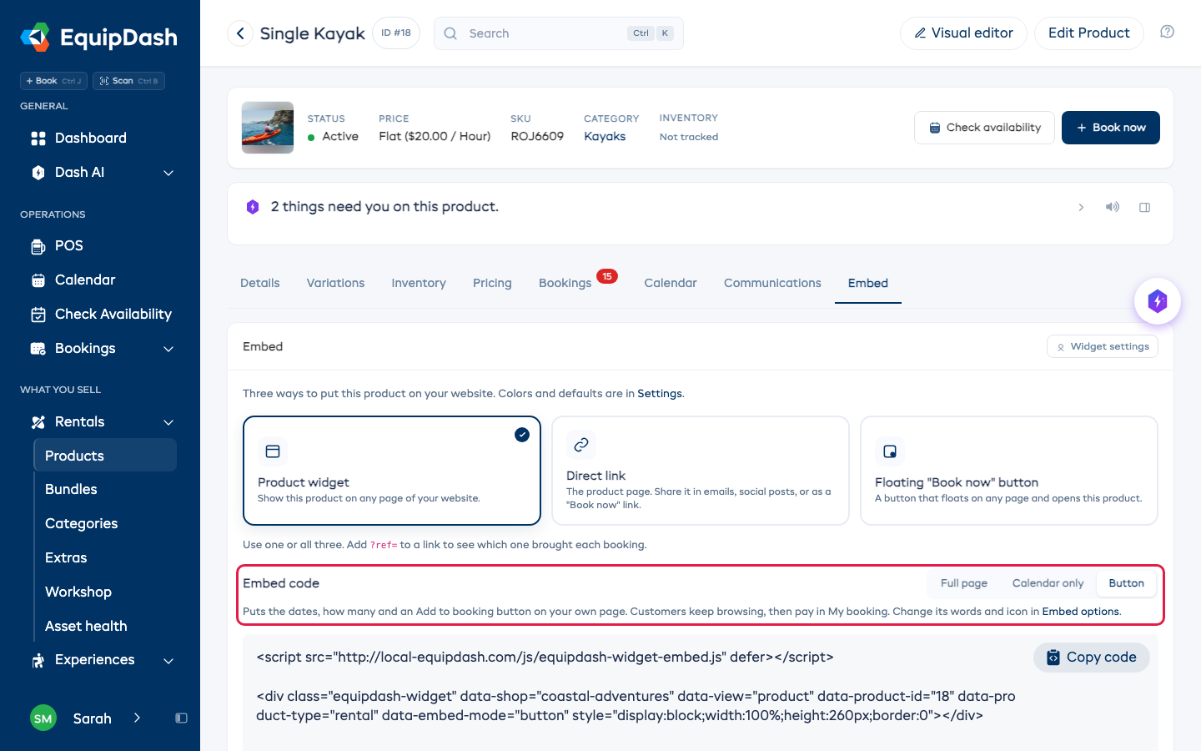
Task: Click the kayak product thumbnail
Action: pyautogui.click(x=268, y=128)
